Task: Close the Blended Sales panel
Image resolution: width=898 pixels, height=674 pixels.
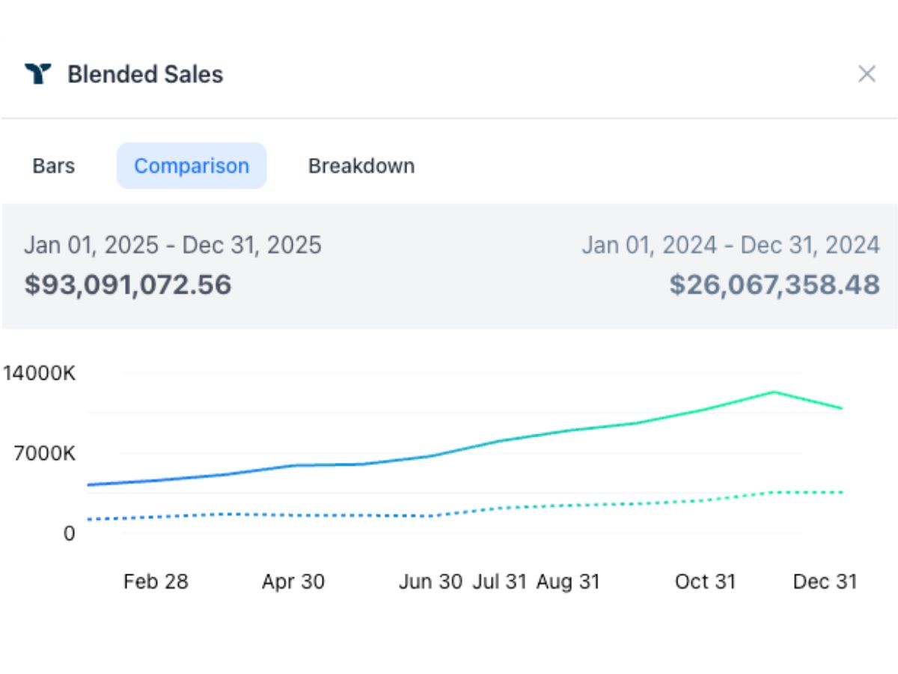Action: 867,74
